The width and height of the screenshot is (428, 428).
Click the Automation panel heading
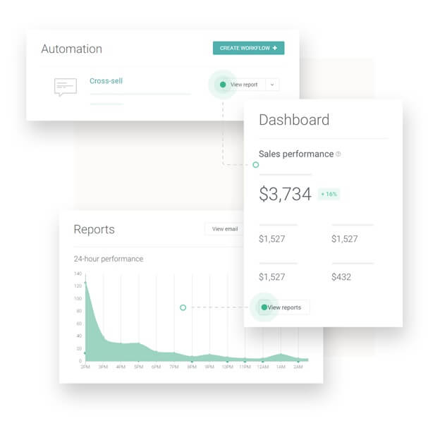pyautogui.click(x=71, y=49)
